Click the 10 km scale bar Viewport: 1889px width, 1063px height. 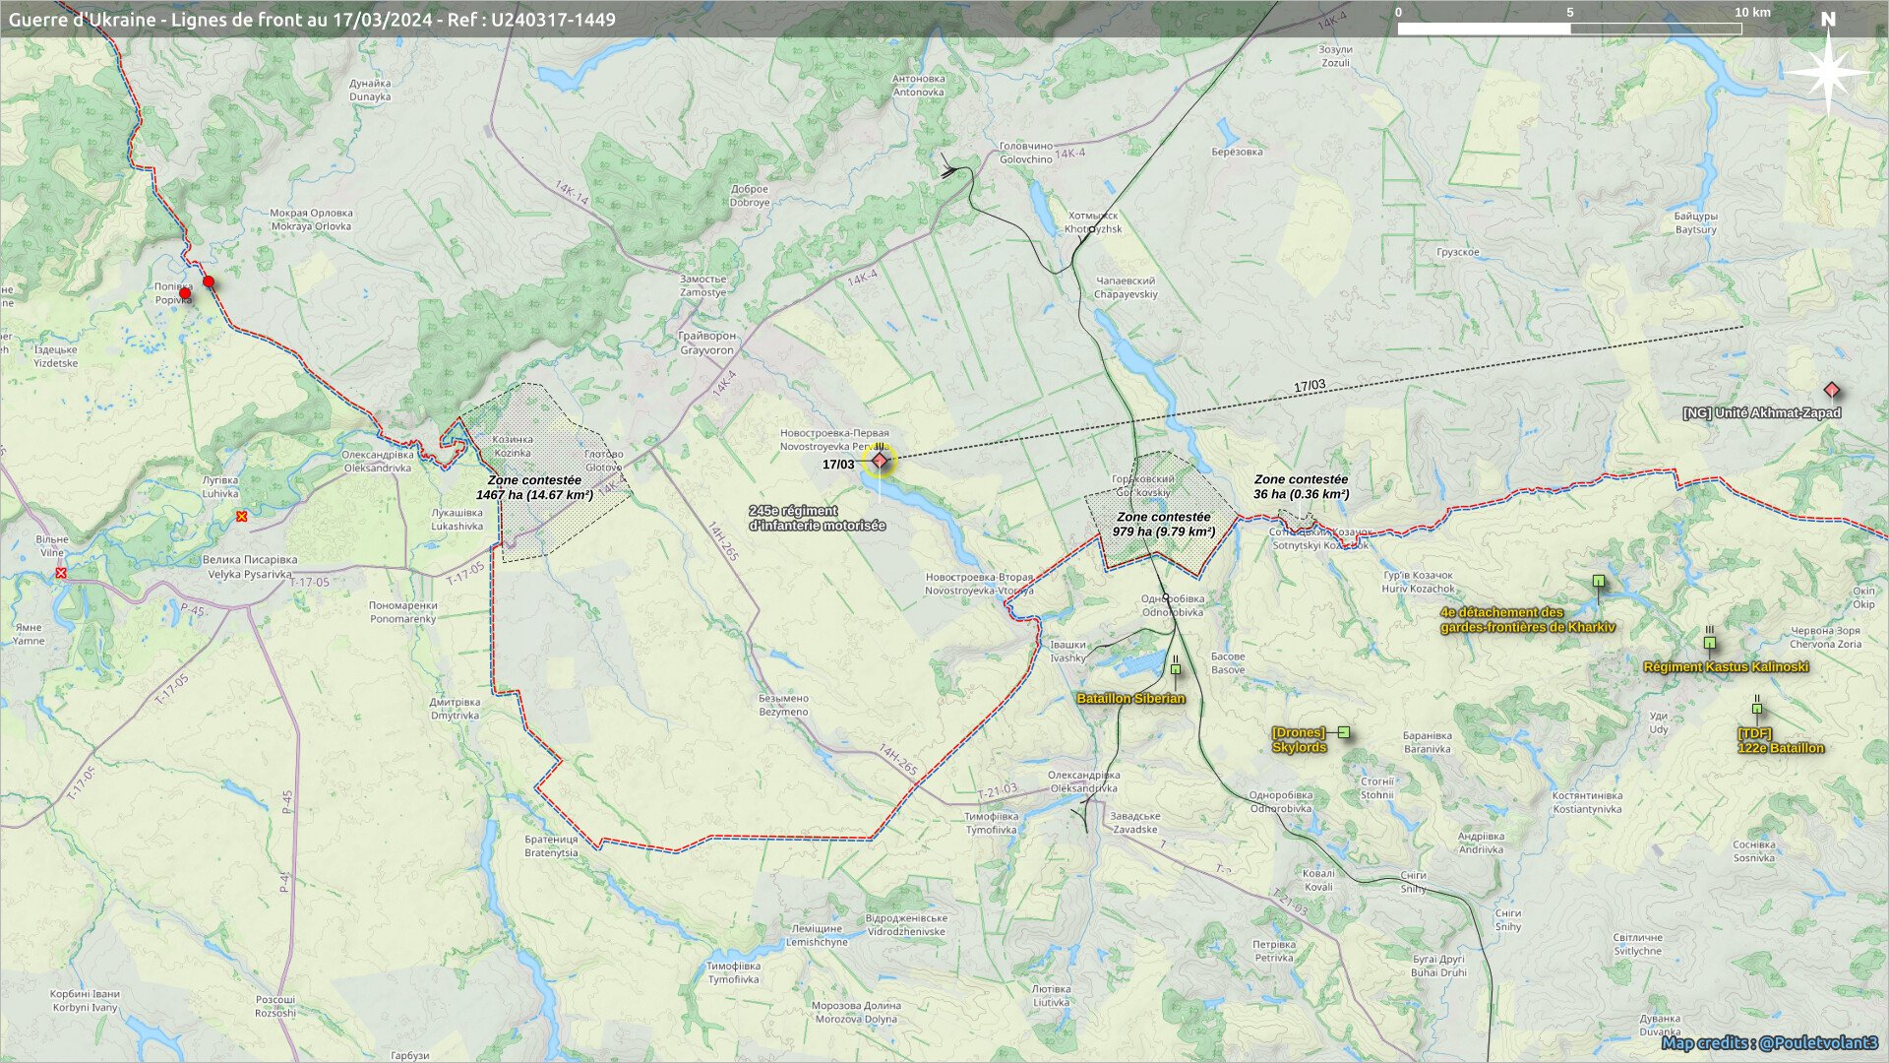tap(1569, 29)
